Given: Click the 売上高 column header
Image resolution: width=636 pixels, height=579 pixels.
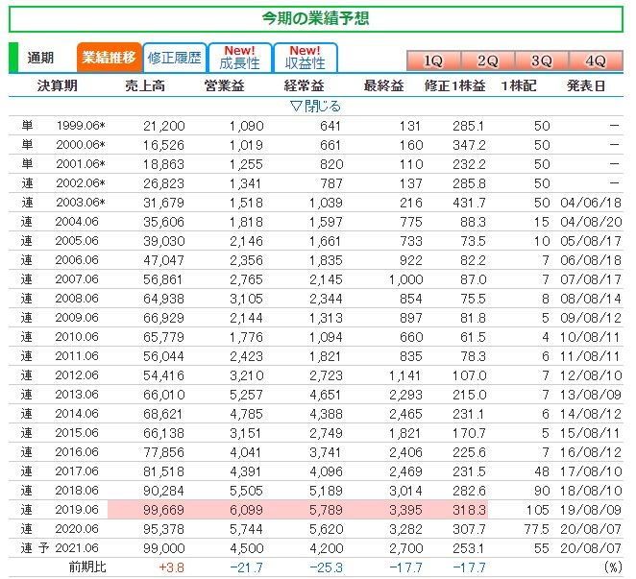Looking at the screenshot, I should [145, 85].
